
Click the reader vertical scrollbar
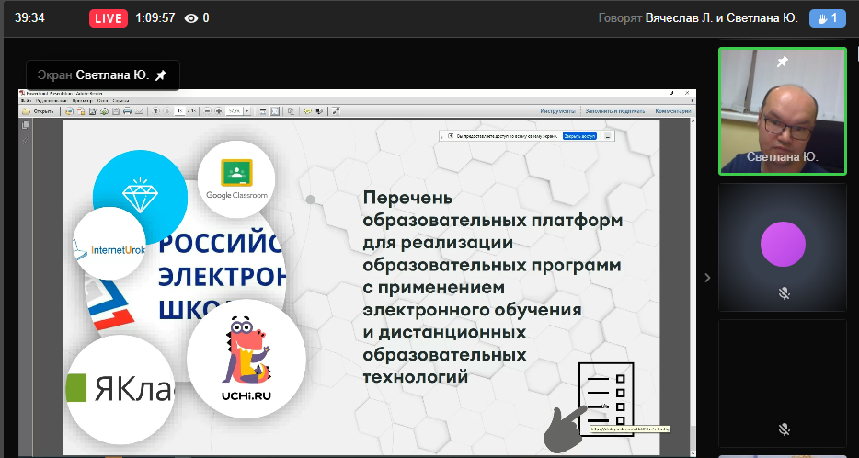tap(693, 285)
